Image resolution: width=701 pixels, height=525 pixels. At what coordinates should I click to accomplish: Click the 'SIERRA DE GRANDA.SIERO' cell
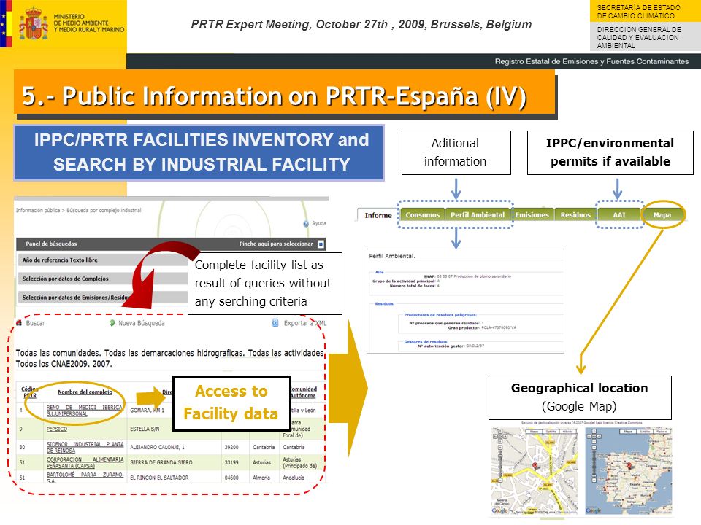[x=161, y=462]
